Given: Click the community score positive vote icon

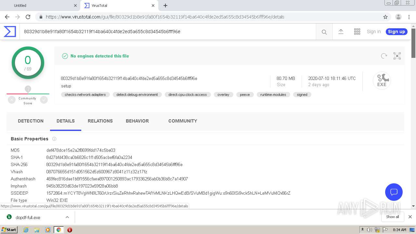Looking at the screenshot, I should point(44,100).
